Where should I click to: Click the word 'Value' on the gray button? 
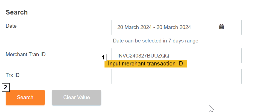point(83,97)
